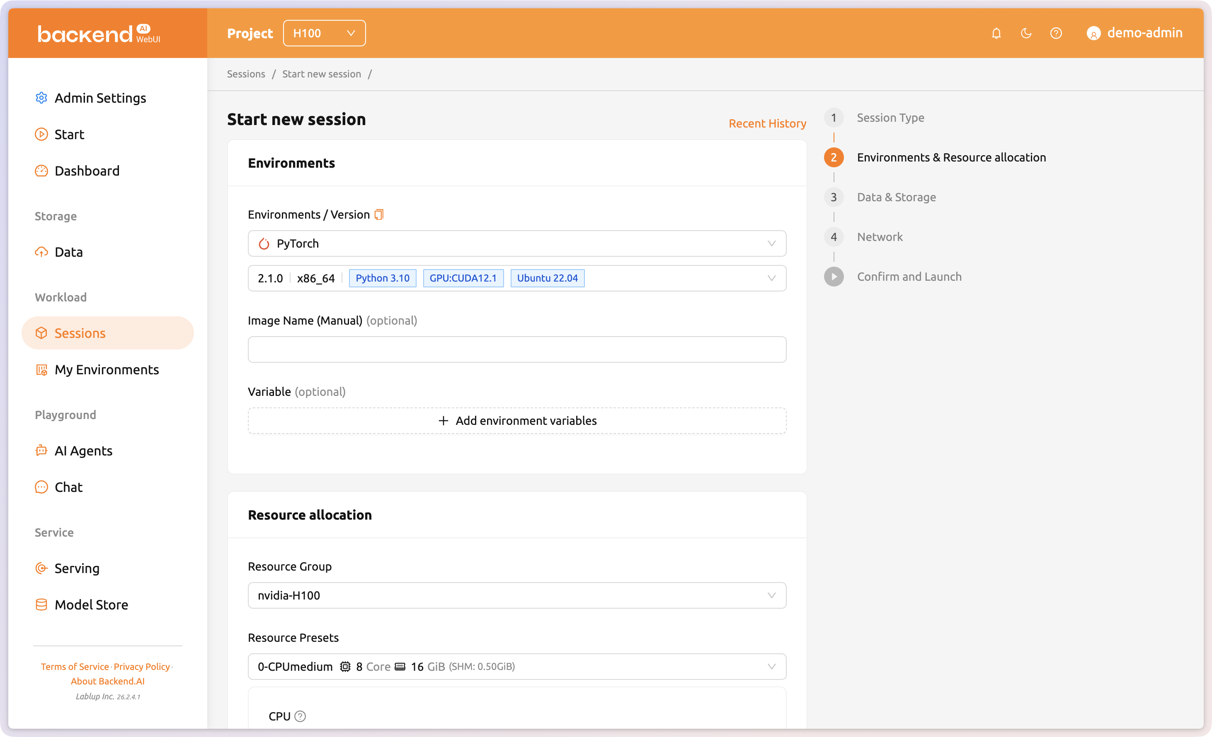1212x737 pixels.
Task: Go to the Dashboard page
Action: tap(87, 171)
